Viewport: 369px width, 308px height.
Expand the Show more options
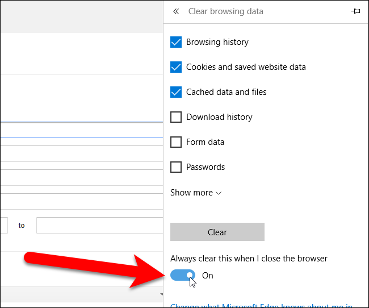(x=196, y=193)
